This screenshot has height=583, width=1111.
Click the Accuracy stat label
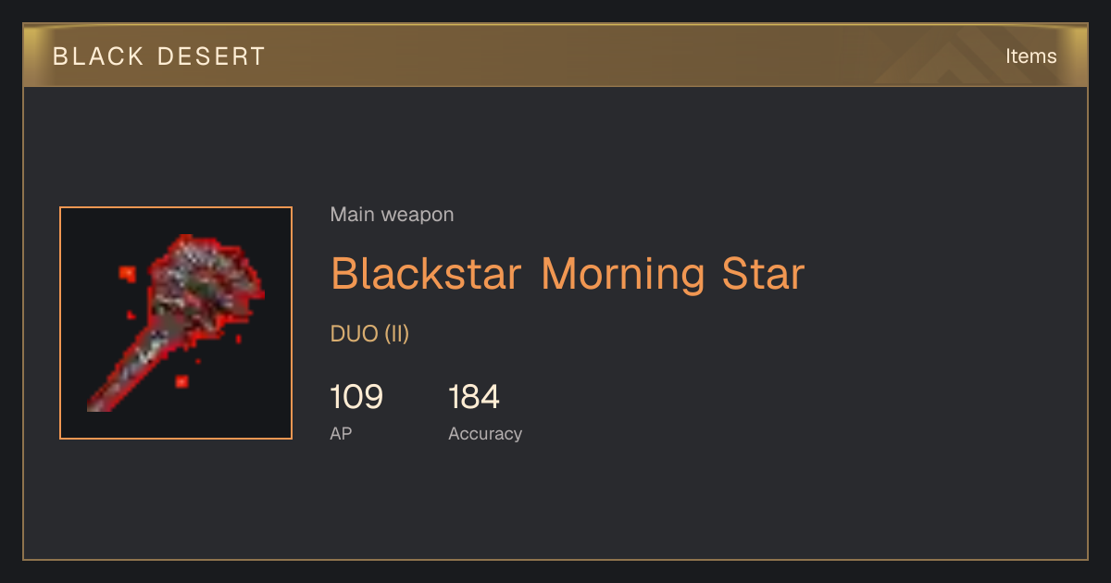click(x=485, y=433)
